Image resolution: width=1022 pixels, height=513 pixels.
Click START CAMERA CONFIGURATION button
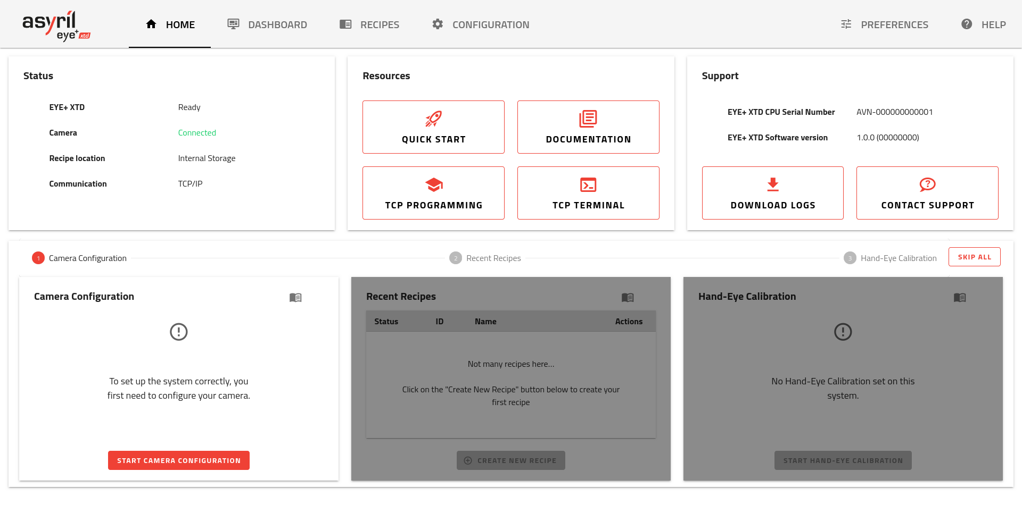click(x=179, y=460)
